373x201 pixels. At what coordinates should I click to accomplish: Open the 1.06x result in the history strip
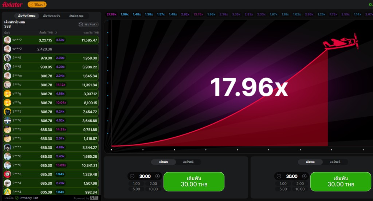tap(125, 15)
